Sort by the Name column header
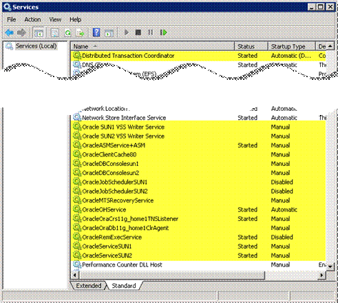This screenshot has width=338, height=303. [x=153, y=46]
